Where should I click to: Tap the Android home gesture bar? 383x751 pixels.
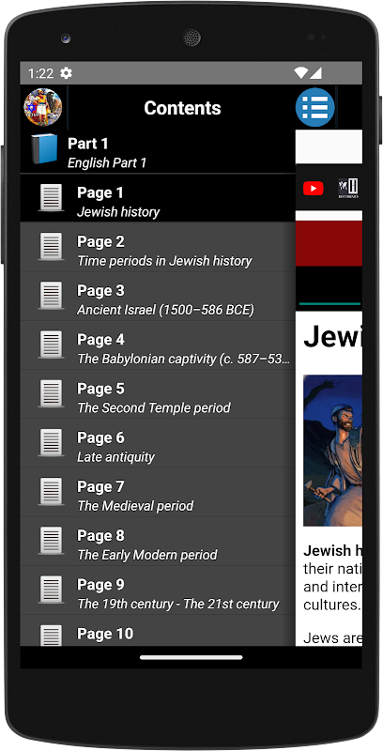pyautogui.click(x=191, y=658)
